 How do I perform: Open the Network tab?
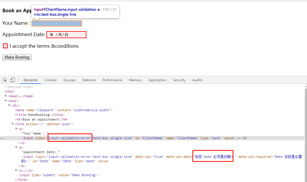tap(89, 80)
